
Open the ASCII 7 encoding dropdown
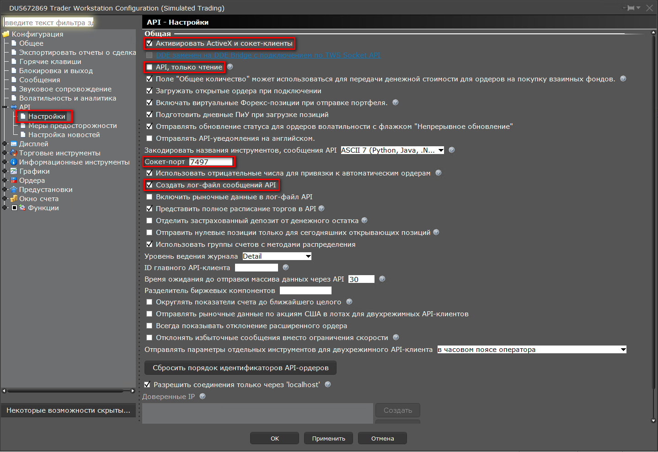point(392,150)
